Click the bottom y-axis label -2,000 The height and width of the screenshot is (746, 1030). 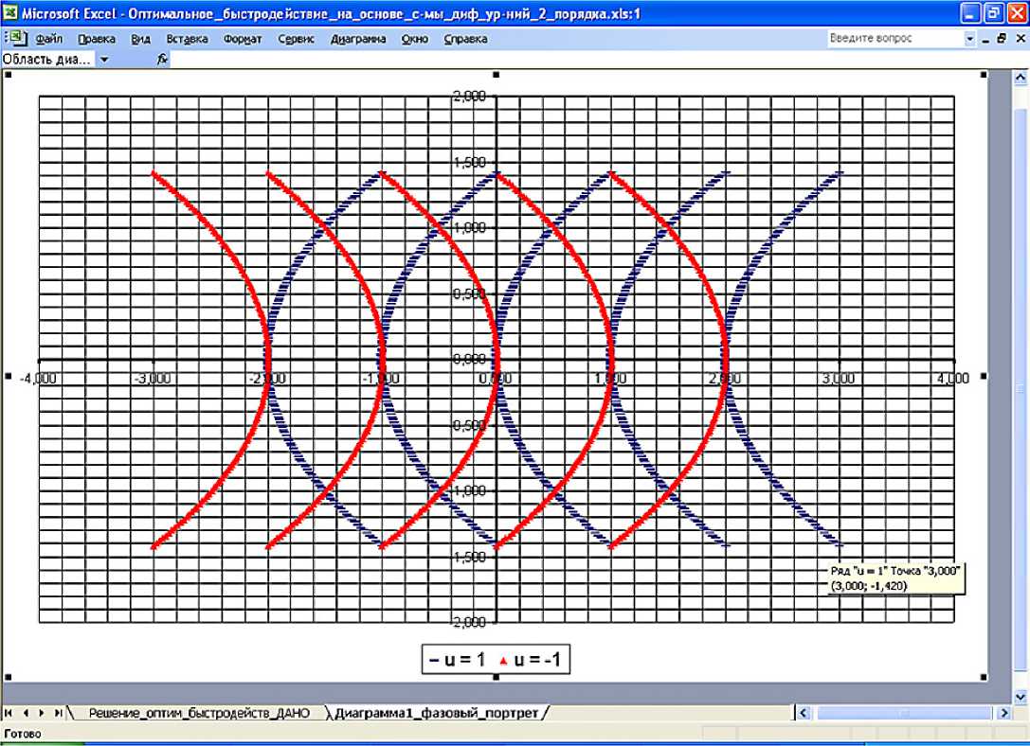(x=467, y=622)
